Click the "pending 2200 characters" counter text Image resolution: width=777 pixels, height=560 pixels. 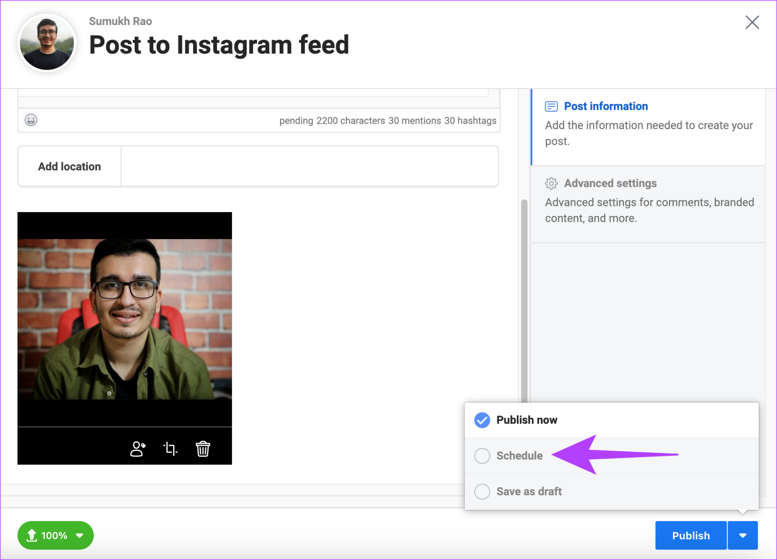pos(332,121)
